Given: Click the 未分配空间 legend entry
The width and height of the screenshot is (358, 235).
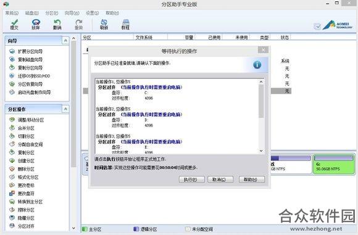Looking at the screenshot, I should click(199, 229).
